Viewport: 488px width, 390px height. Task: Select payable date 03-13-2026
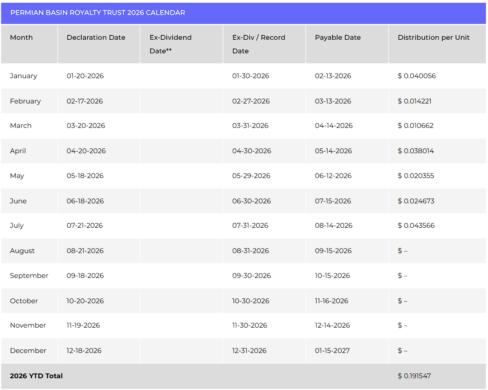tap(333, 101)
